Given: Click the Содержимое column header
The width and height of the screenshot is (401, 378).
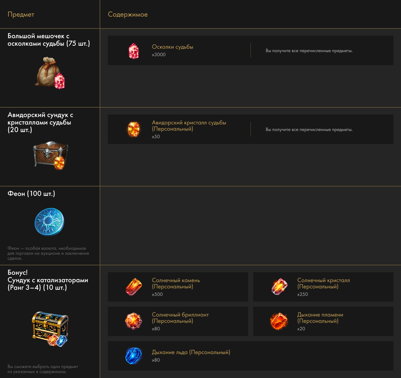Looking at the screenshot, I should pyautogui.click(x=128, y=14).
